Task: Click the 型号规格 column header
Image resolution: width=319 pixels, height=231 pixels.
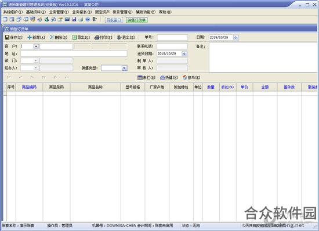Action: pyautogui.click(x=133, y=87)
